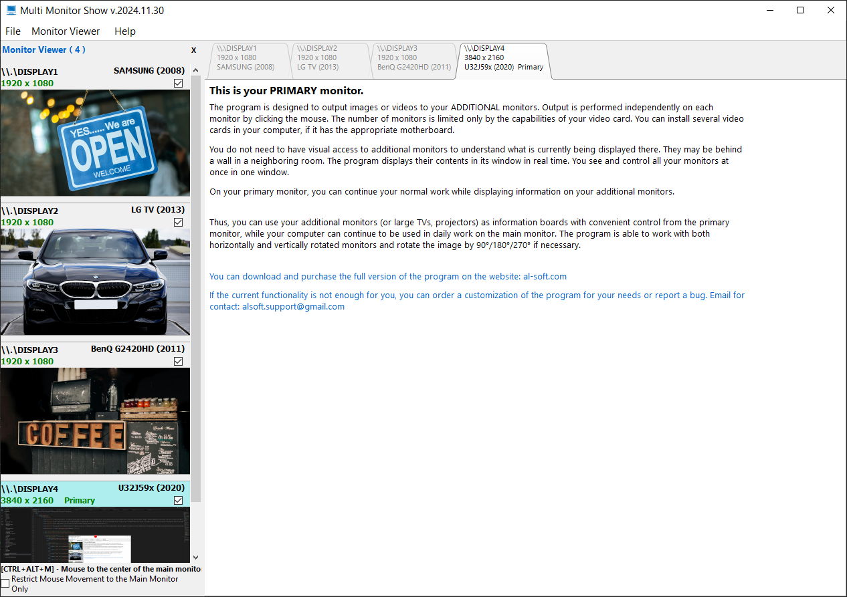Open the File menu
Viewport: 847px width, 597px height.
pos(13,31)
